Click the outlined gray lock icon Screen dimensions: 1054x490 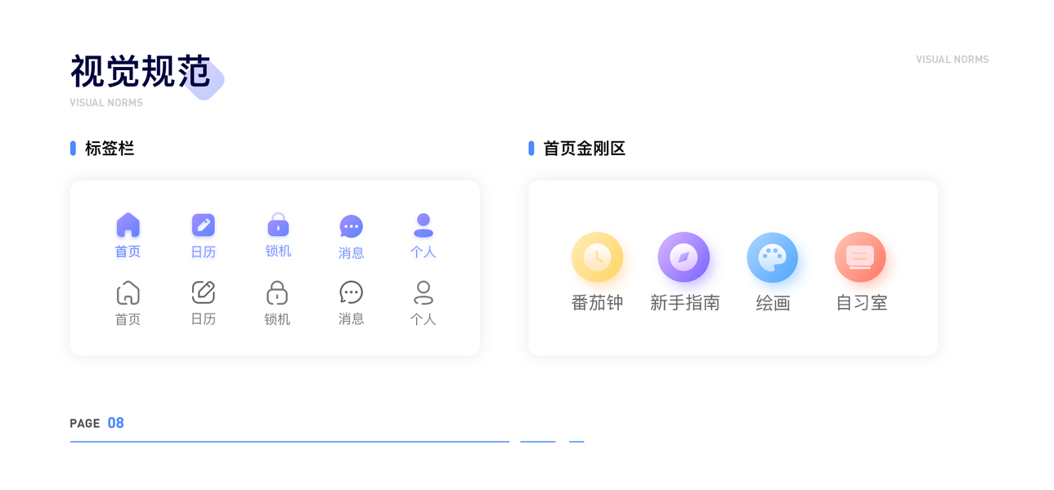pyautogui.click(x=277, y=292)
